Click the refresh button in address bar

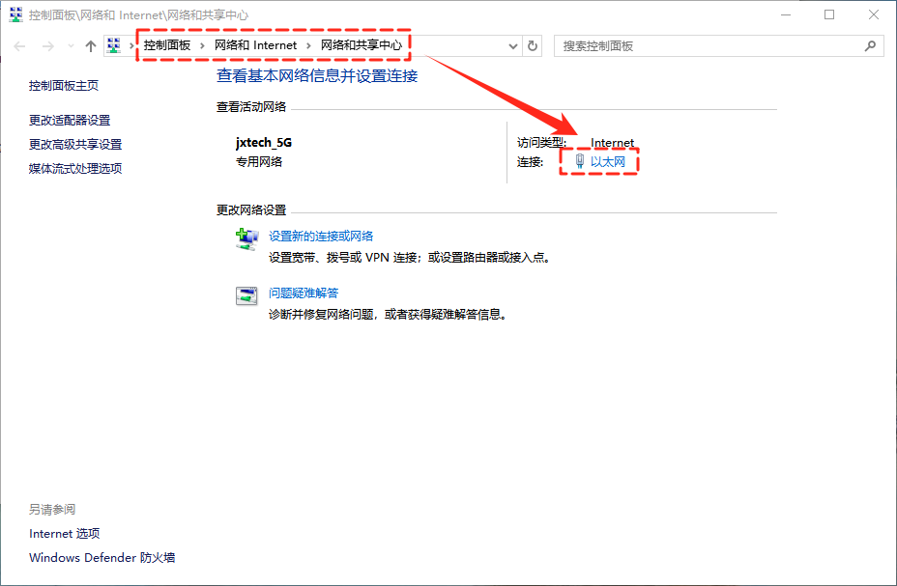534,46
